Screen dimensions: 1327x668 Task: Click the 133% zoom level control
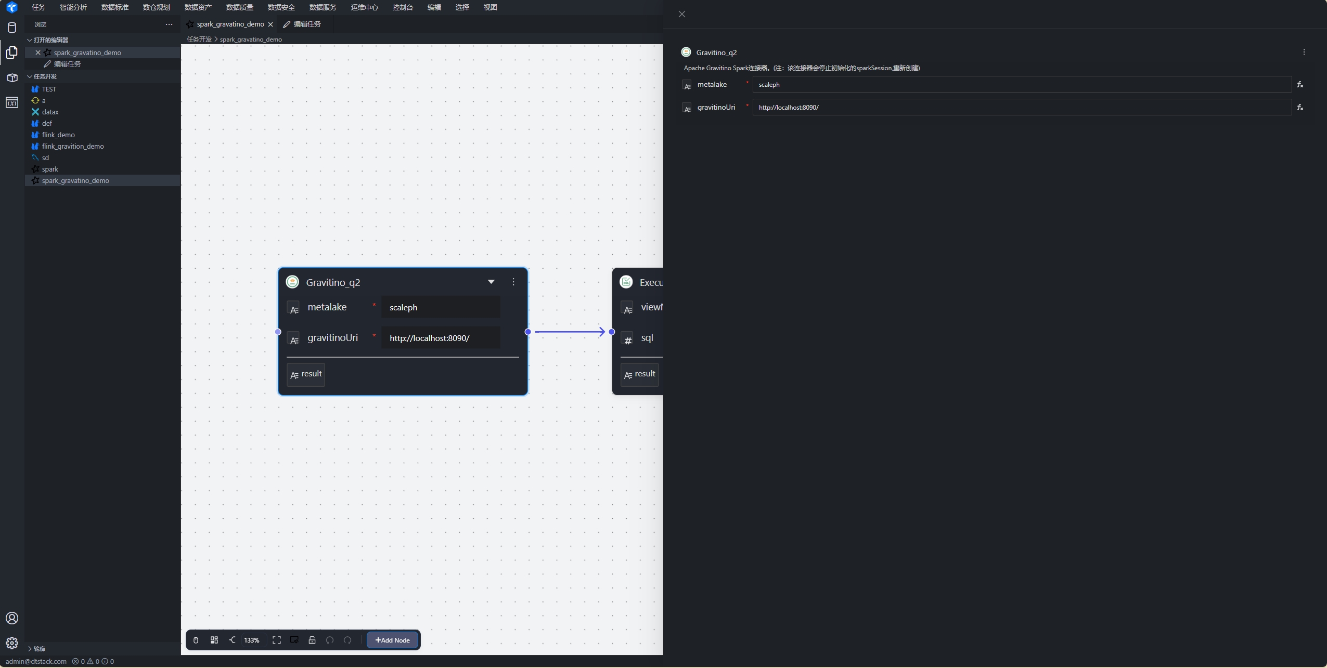click(x=252, y=640)
